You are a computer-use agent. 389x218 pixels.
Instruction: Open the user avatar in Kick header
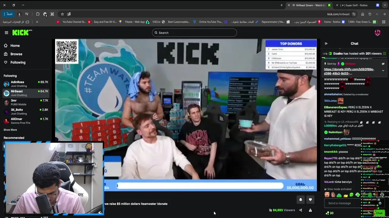[377, 33]
